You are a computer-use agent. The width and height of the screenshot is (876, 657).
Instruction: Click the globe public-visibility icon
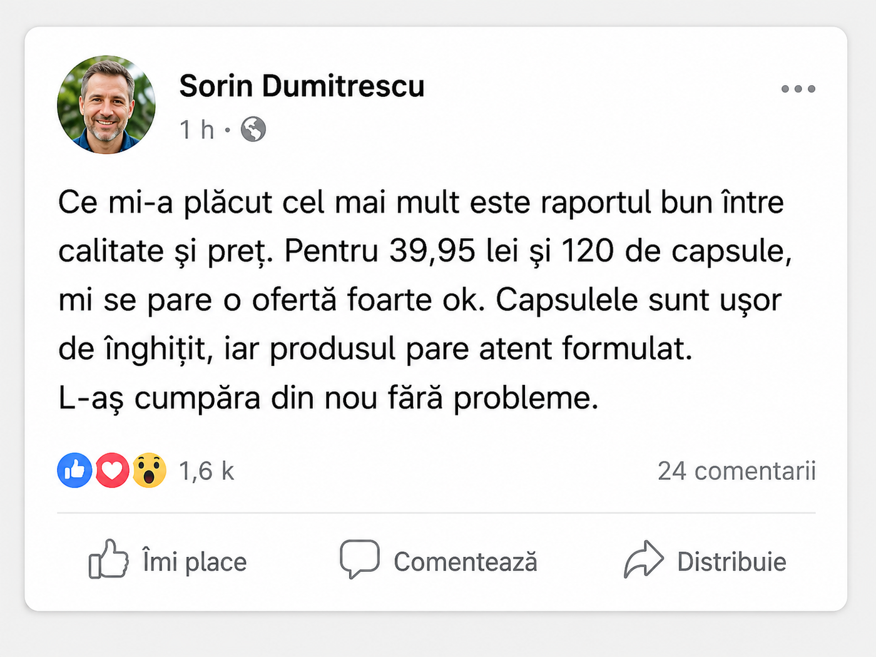[253, 130]
